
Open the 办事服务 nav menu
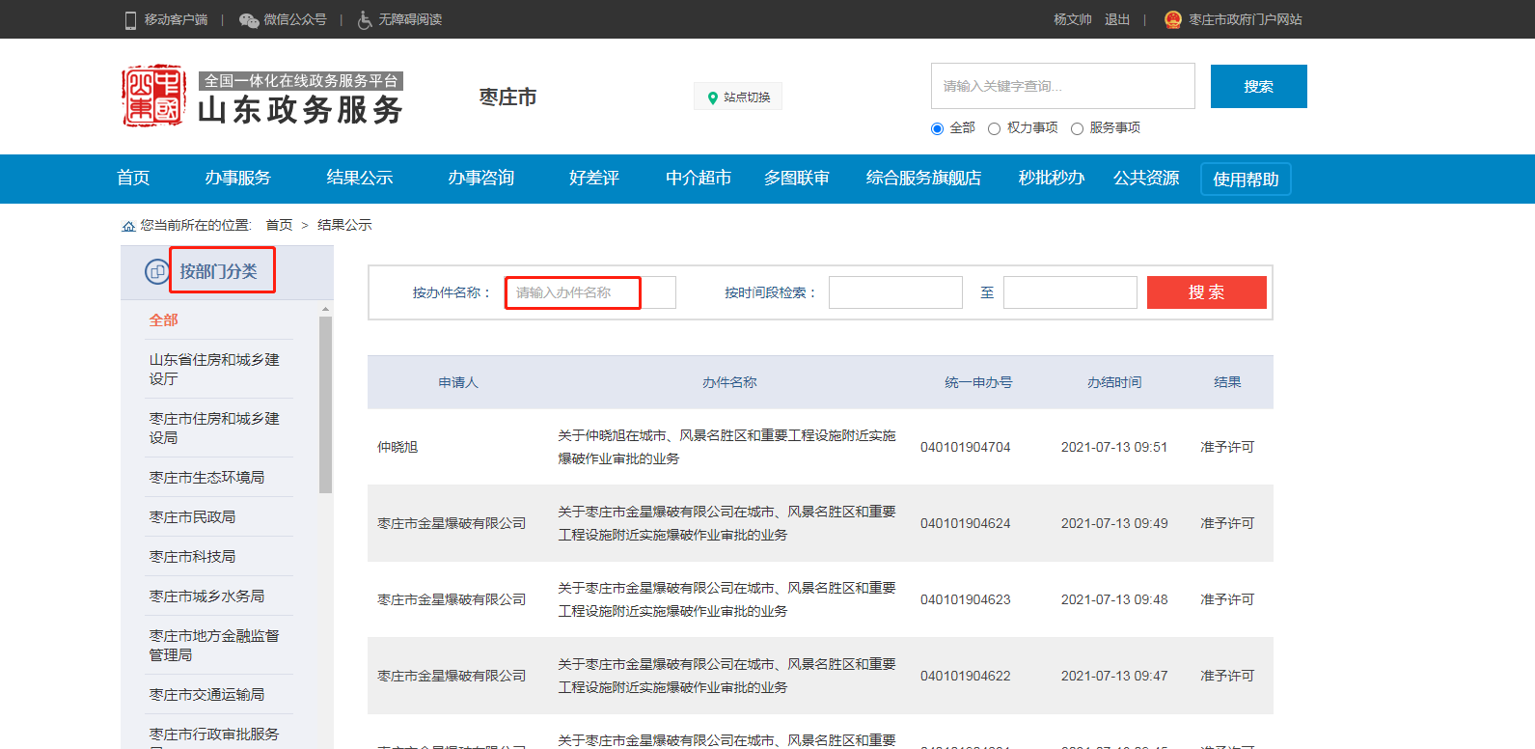click(237, 179)
